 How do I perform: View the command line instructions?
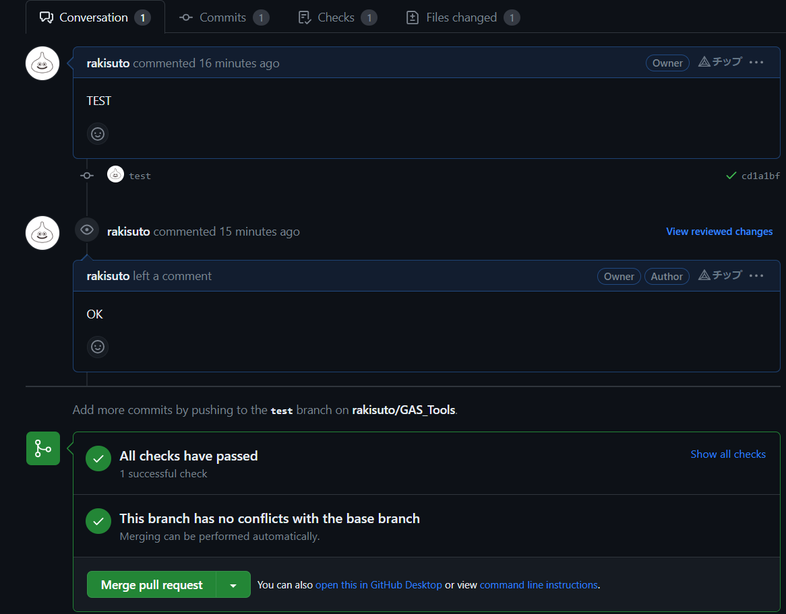[539, 584]
